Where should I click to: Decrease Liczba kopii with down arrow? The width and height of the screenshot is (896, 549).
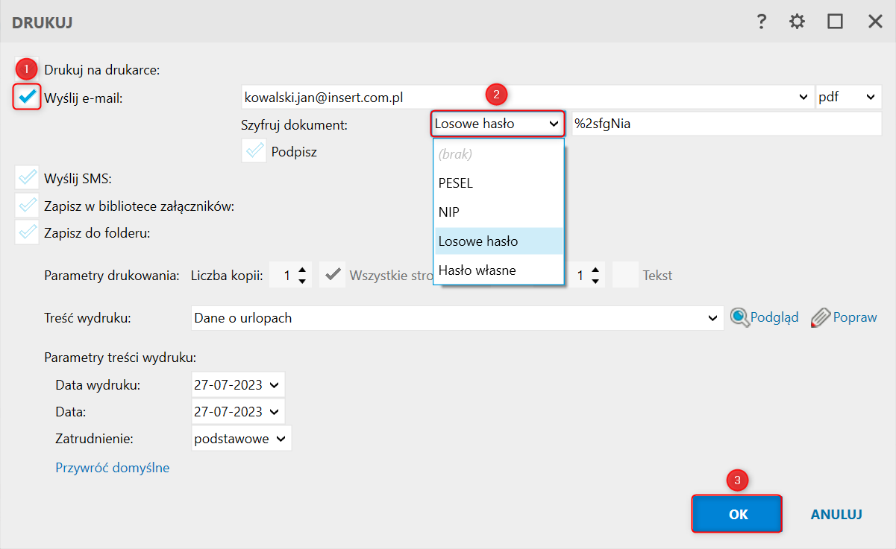301,281
